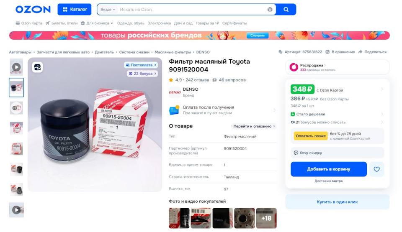
Task: Open the +18 customer photos thumbnail
Action: pos(266,218)
